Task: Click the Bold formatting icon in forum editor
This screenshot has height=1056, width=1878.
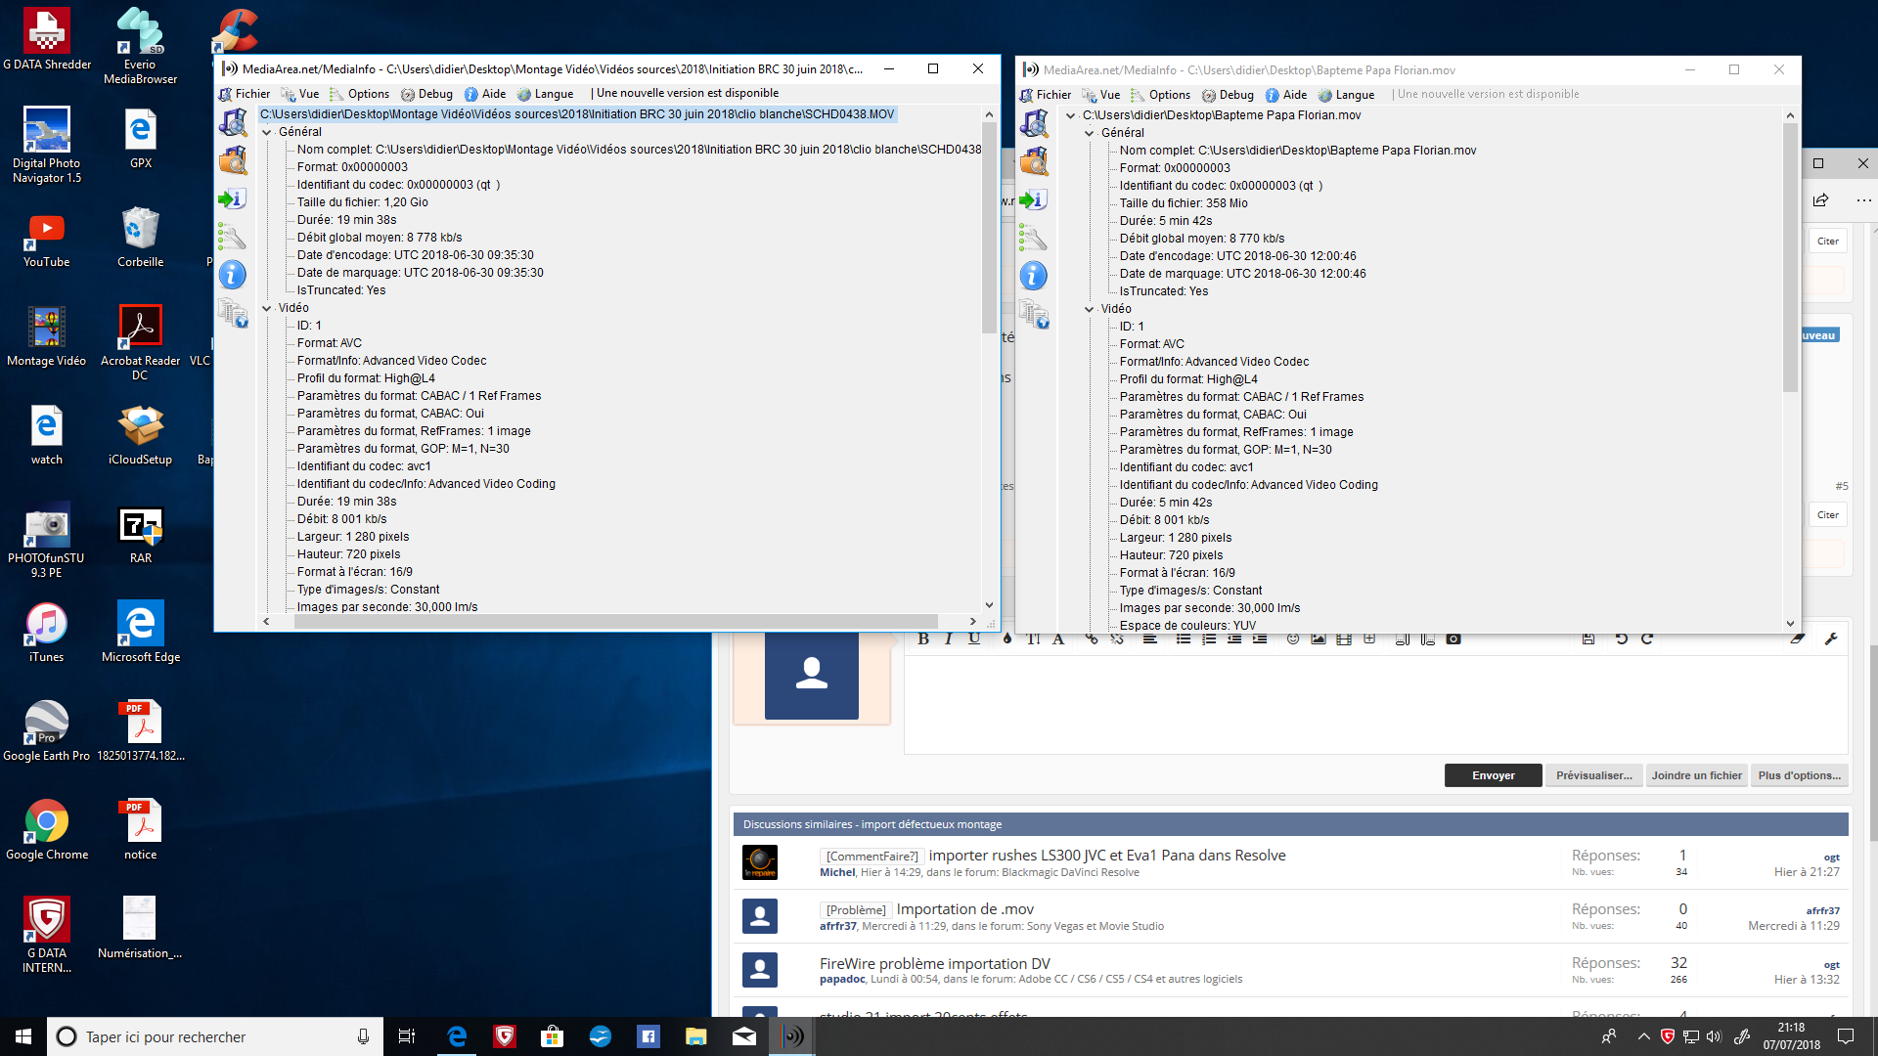Action: [923, 638]
